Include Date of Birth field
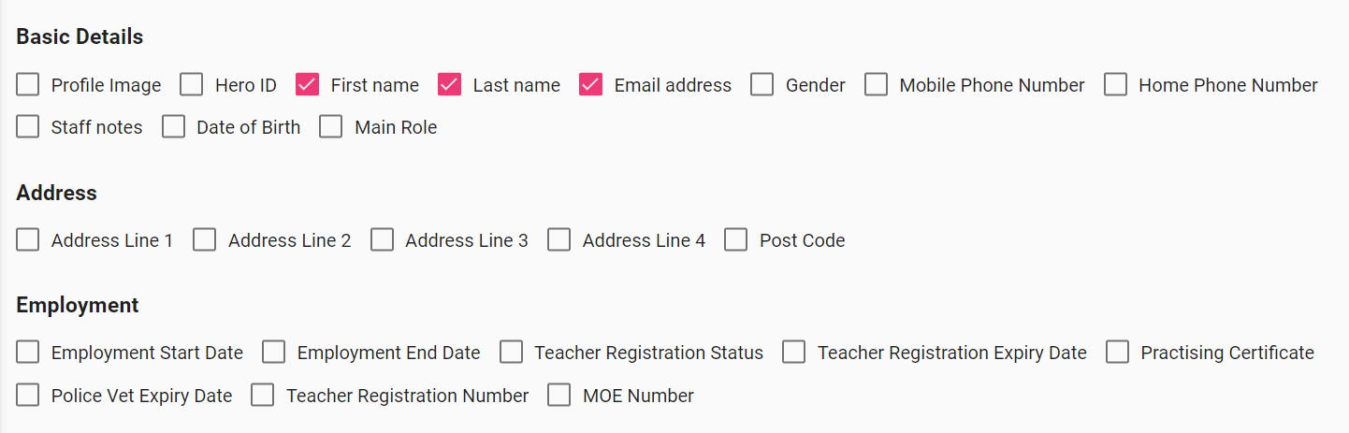The width and height of the screenshot is (1349, 433). tap(174, 127)
